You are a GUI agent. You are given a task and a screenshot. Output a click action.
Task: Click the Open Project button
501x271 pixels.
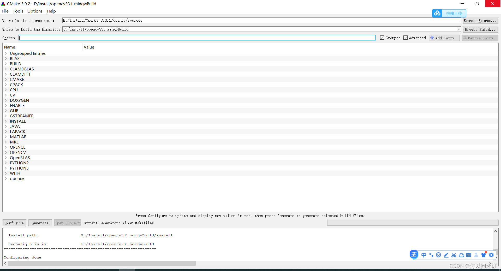(68, 223)
